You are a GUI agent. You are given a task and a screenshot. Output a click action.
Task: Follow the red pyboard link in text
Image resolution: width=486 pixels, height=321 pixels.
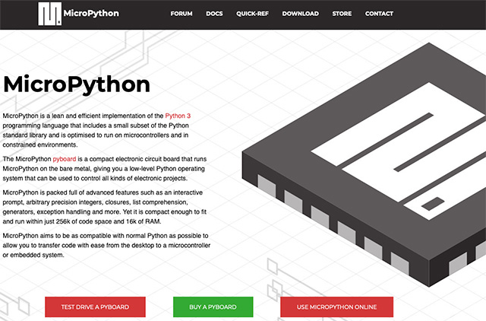point(65,157)
